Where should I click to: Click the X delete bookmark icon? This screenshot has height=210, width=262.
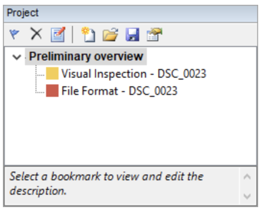(x=36, y=34)
